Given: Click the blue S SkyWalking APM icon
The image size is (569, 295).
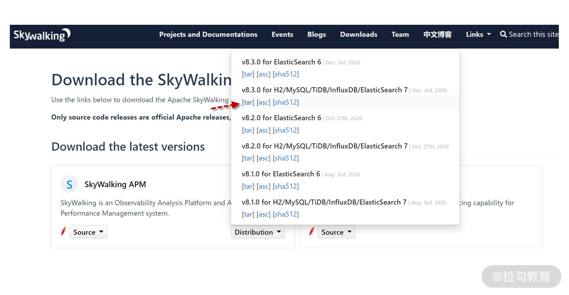Looking at the screenshot, I should point(70,184).
